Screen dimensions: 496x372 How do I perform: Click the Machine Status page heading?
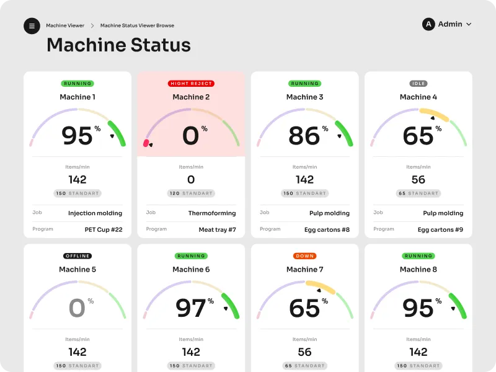[x=118, y=45]
